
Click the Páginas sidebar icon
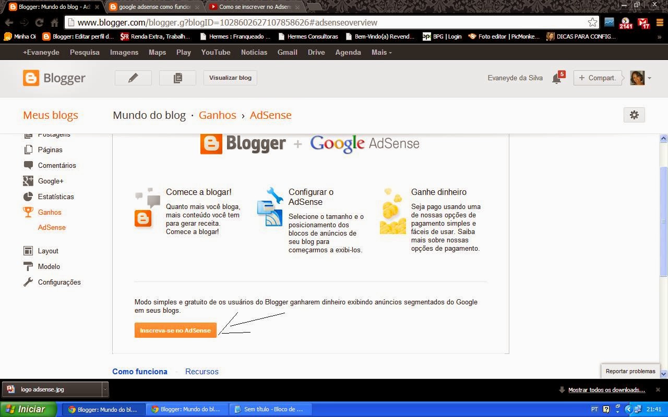coord(28,150)
